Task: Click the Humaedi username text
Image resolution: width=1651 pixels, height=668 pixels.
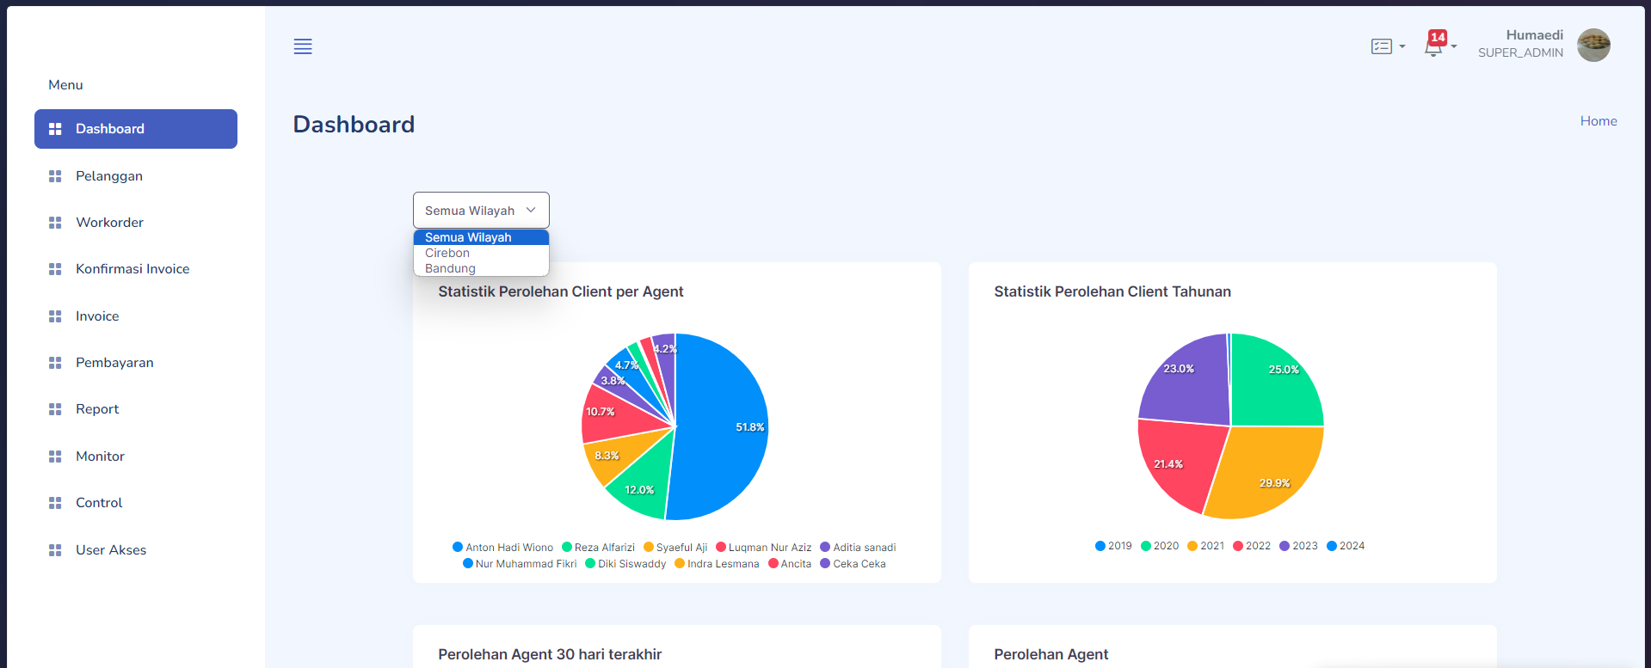Action: click(1534, 35)
